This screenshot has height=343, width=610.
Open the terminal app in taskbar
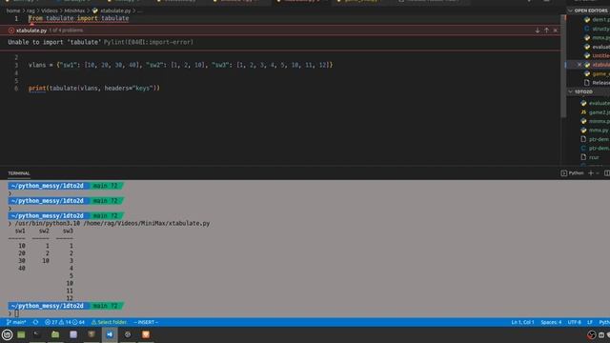tap(37, 334)
